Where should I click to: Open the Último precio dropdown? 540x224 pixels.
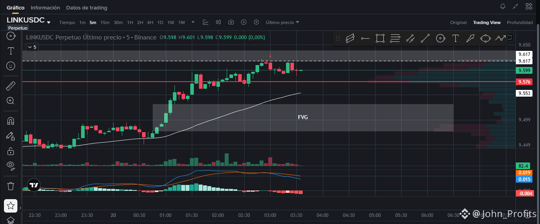[x=282, y=22]
